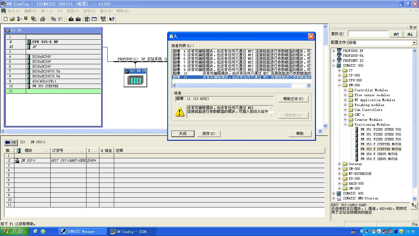The height and width of the screenshot is (236, 419).
Task: Select the 插槽: 11 message in the list
Action: [x=242, y=77]
